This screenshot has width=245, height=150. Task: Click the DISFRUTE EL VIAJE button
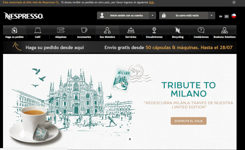pos(189,121)
